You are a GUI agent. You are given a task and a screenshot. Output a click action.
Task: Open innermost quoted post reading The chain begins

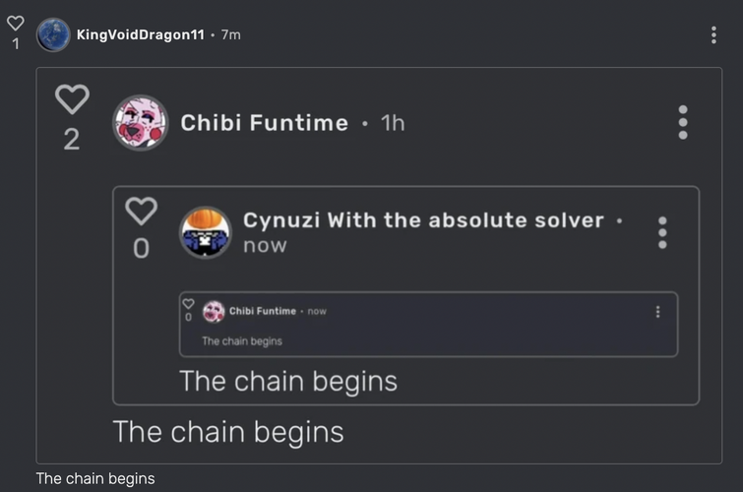tap(428, 324)
